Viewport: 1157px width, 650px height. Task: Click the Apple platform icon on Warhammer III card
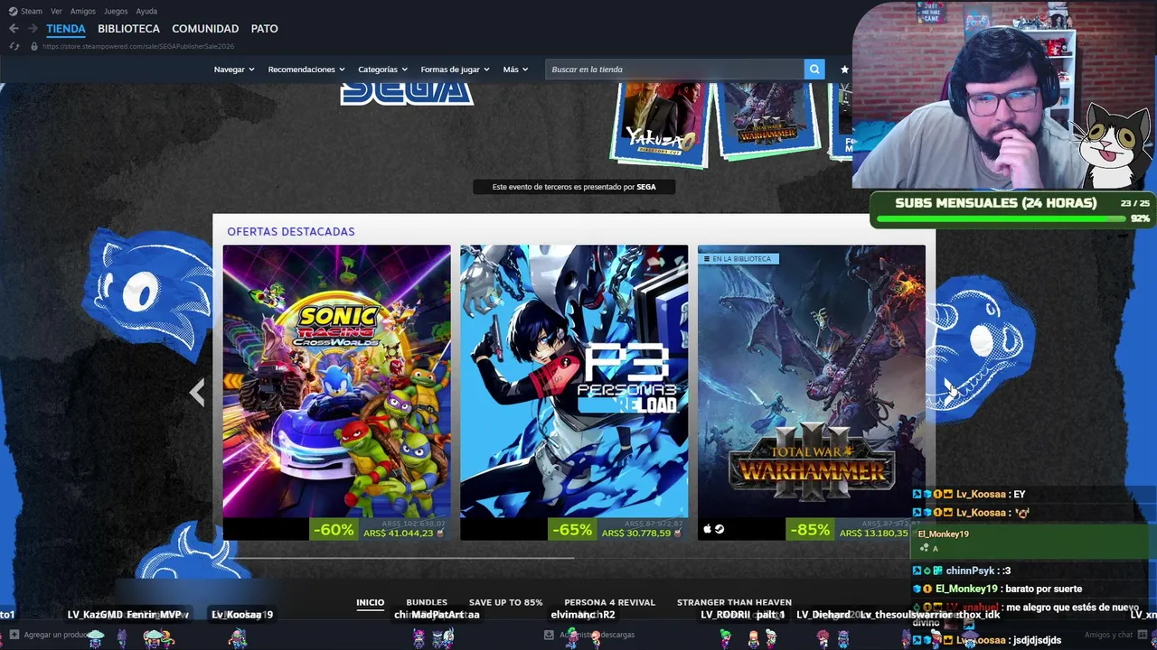tap(708, 529)
